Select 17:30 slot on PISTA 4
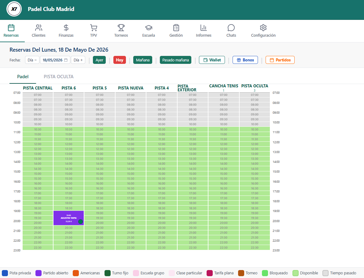The image size is (364, 278). click(162, 198)
